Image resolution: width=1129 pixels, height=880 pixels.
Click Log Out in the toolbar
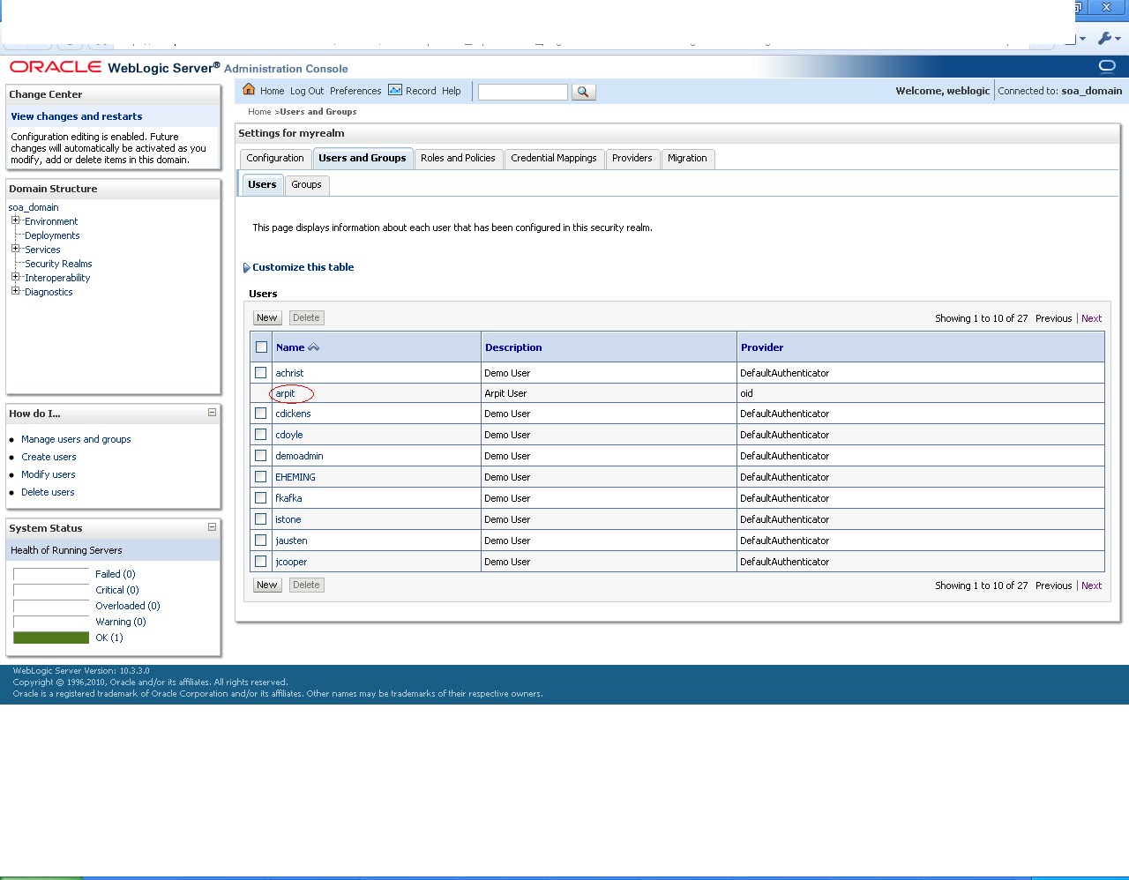307,91
